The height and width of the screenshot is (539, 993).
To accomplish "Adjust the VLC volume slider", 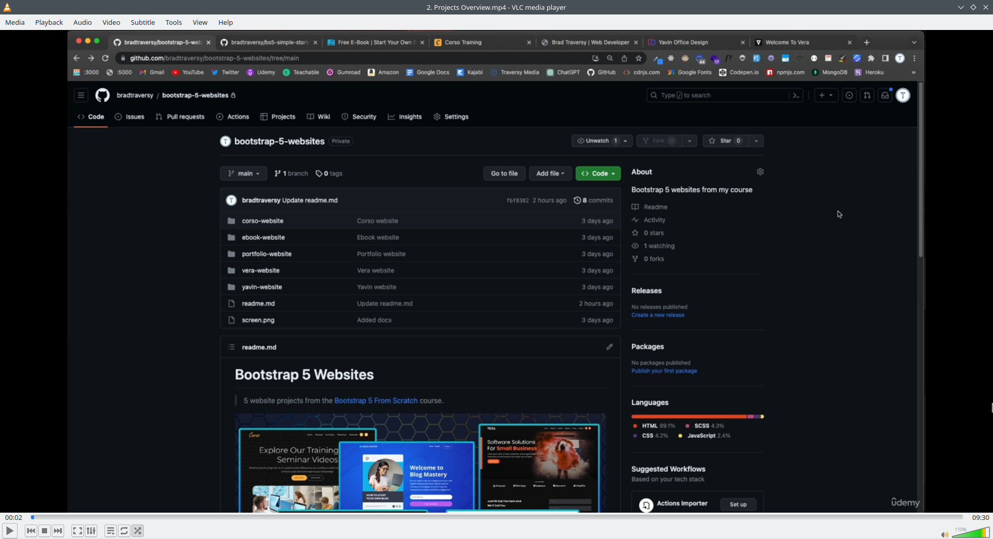I will tap(971, 532).
